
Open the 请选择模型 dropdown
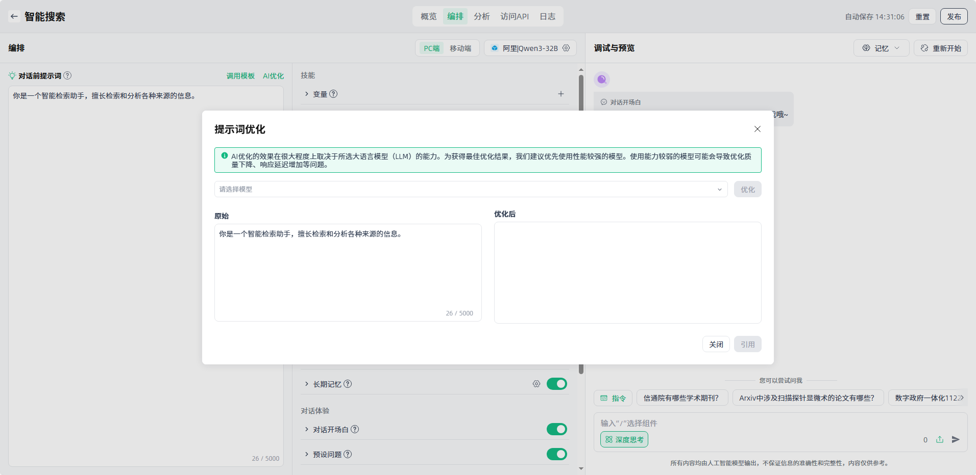(x=471, y=189)
